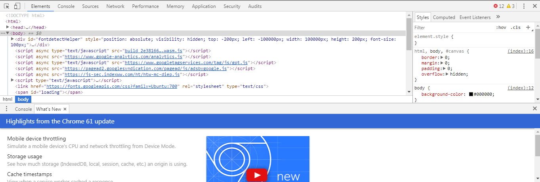540x182 pixels.
Task: Open the DevTools customize three-dot menu
Action: (524, 6)
